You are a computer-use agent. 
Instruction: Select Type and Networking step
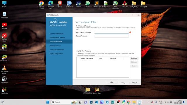pos(56,34)
